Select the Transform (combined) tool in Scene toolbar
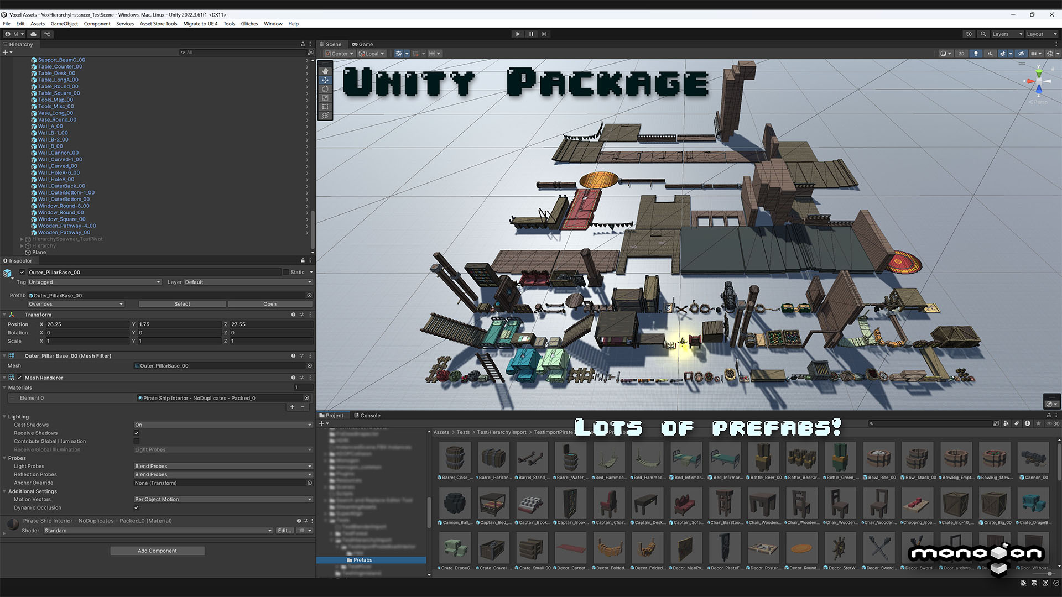Screen dimensions: 1062x597 [325, 116]
